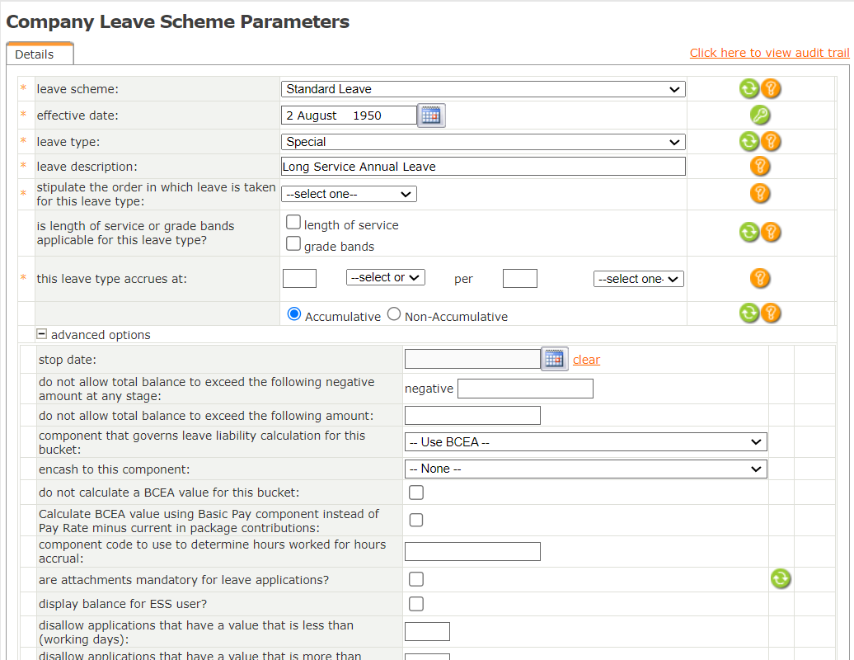Expand encash to this component dropdown

coord(585,469)
